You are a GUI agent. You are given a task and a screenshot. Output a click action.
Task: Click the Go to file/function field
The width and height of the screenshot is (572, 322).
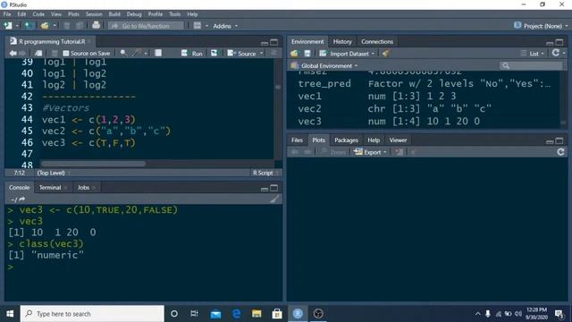[147, 26]
